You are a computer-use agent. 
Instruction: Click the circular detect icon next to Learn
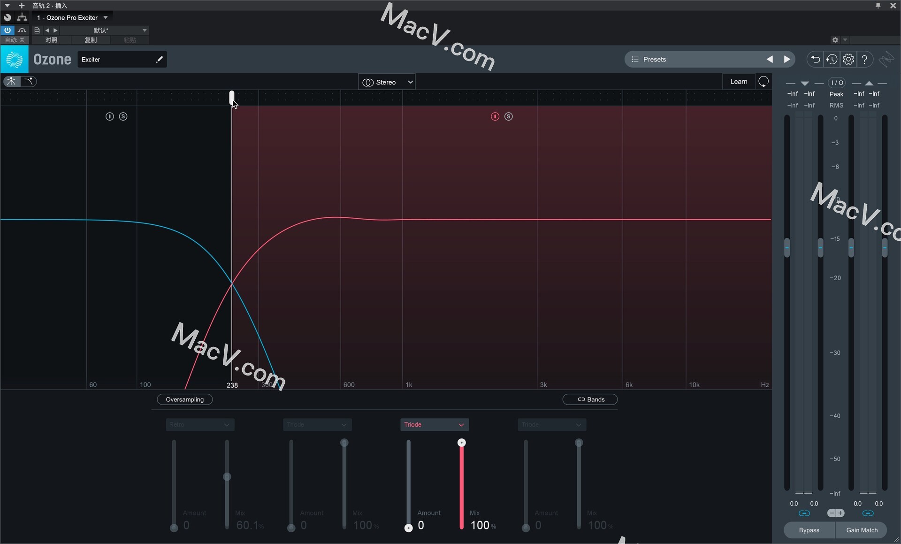click(x=764, y=82)
